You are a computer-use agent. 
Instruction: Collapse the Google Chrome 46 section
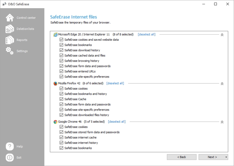pos(222,122)
